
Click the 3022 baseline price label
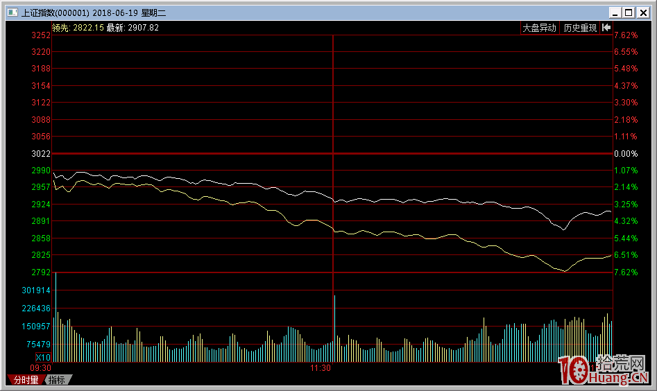coord(41,154)
